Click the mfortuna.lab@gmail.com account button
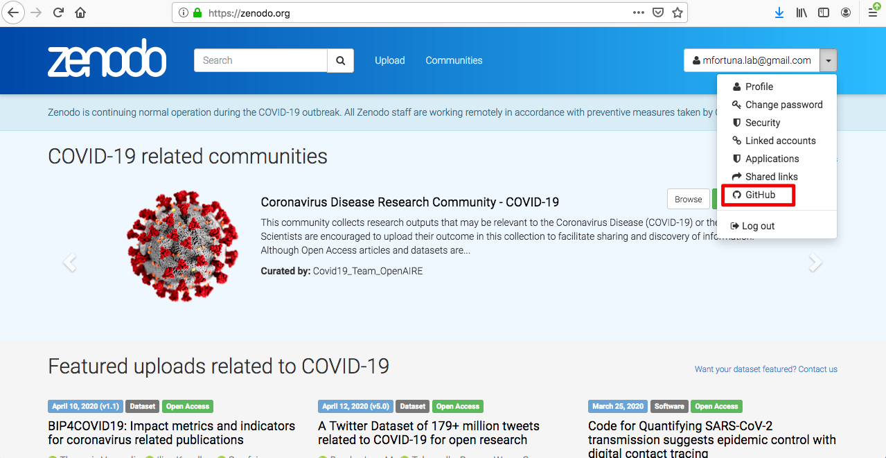Image resolution: width=886 pixels, height=458 pixels. 752,60
